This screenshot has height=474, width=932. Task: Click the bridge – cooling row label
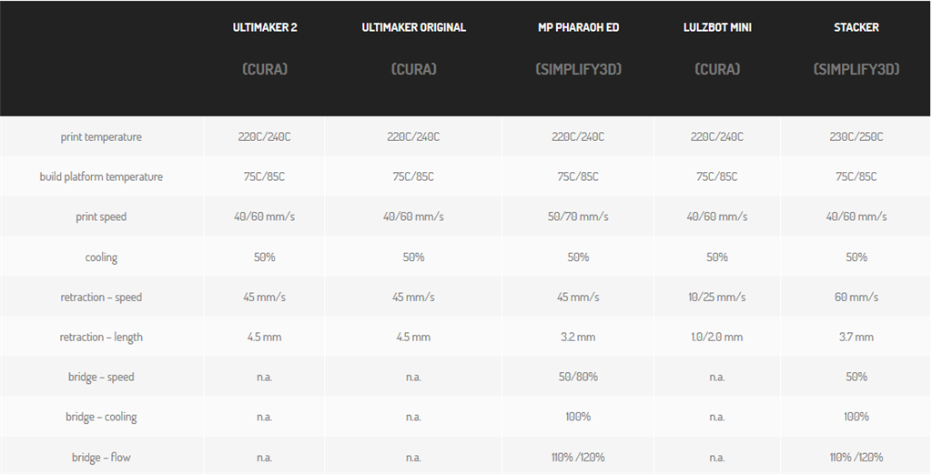click(101, 417)
